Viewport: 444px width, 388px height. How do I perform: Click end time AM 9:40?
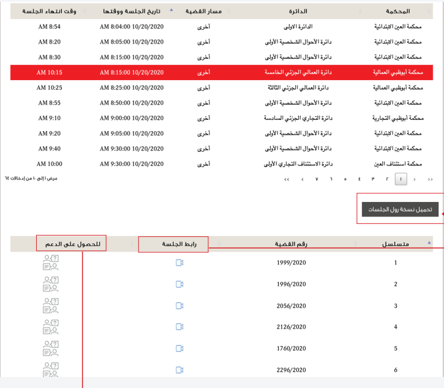[49, 149]
